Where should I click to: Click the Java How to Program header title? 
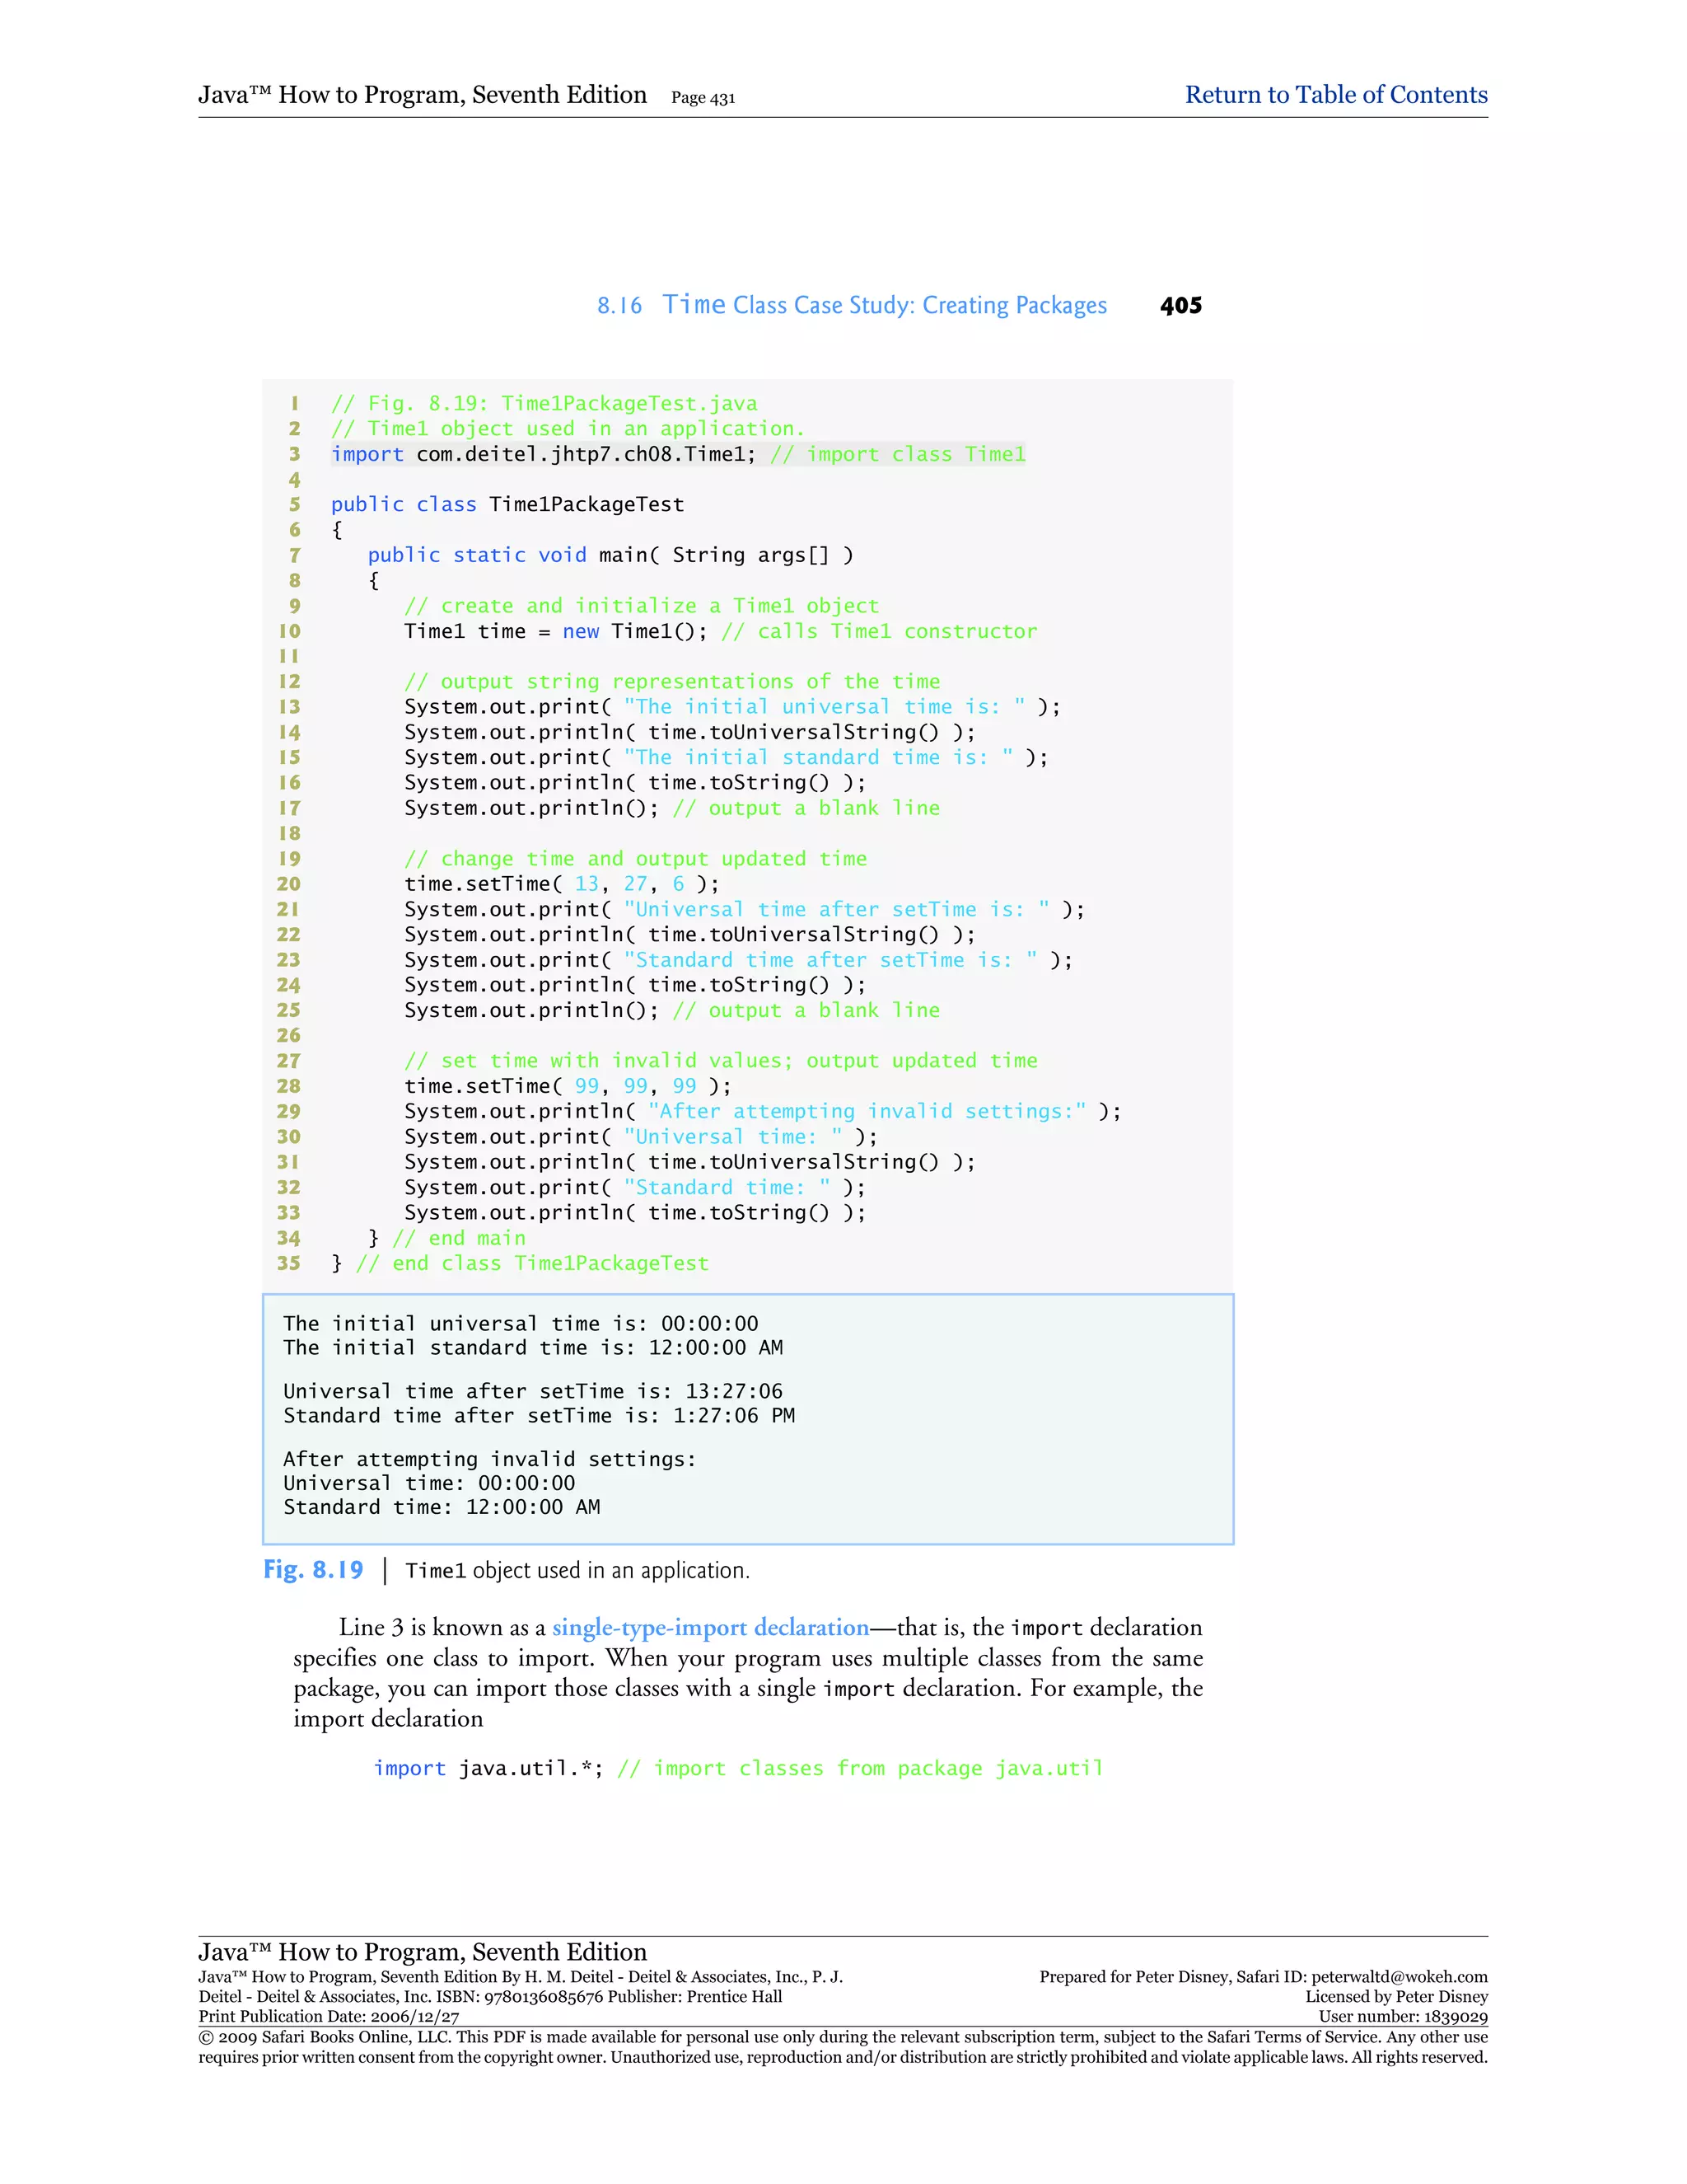tap(422, 95)
